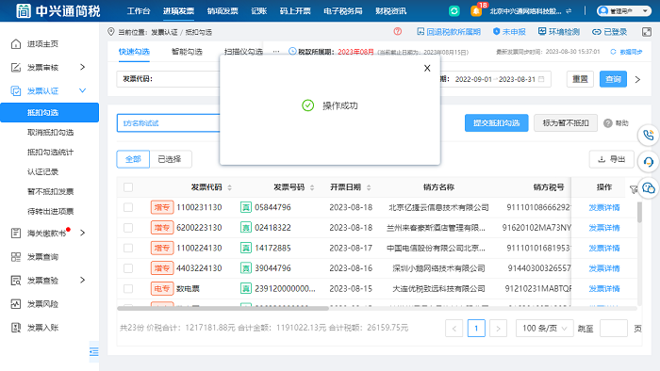Click the headset customer service icon
This screenshot has width=660, height=371.
(649, 162)
